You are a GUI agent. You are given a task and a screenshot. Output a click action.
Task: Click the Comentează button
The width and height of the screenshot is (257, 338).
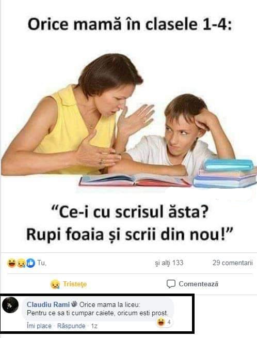(192, 284)
